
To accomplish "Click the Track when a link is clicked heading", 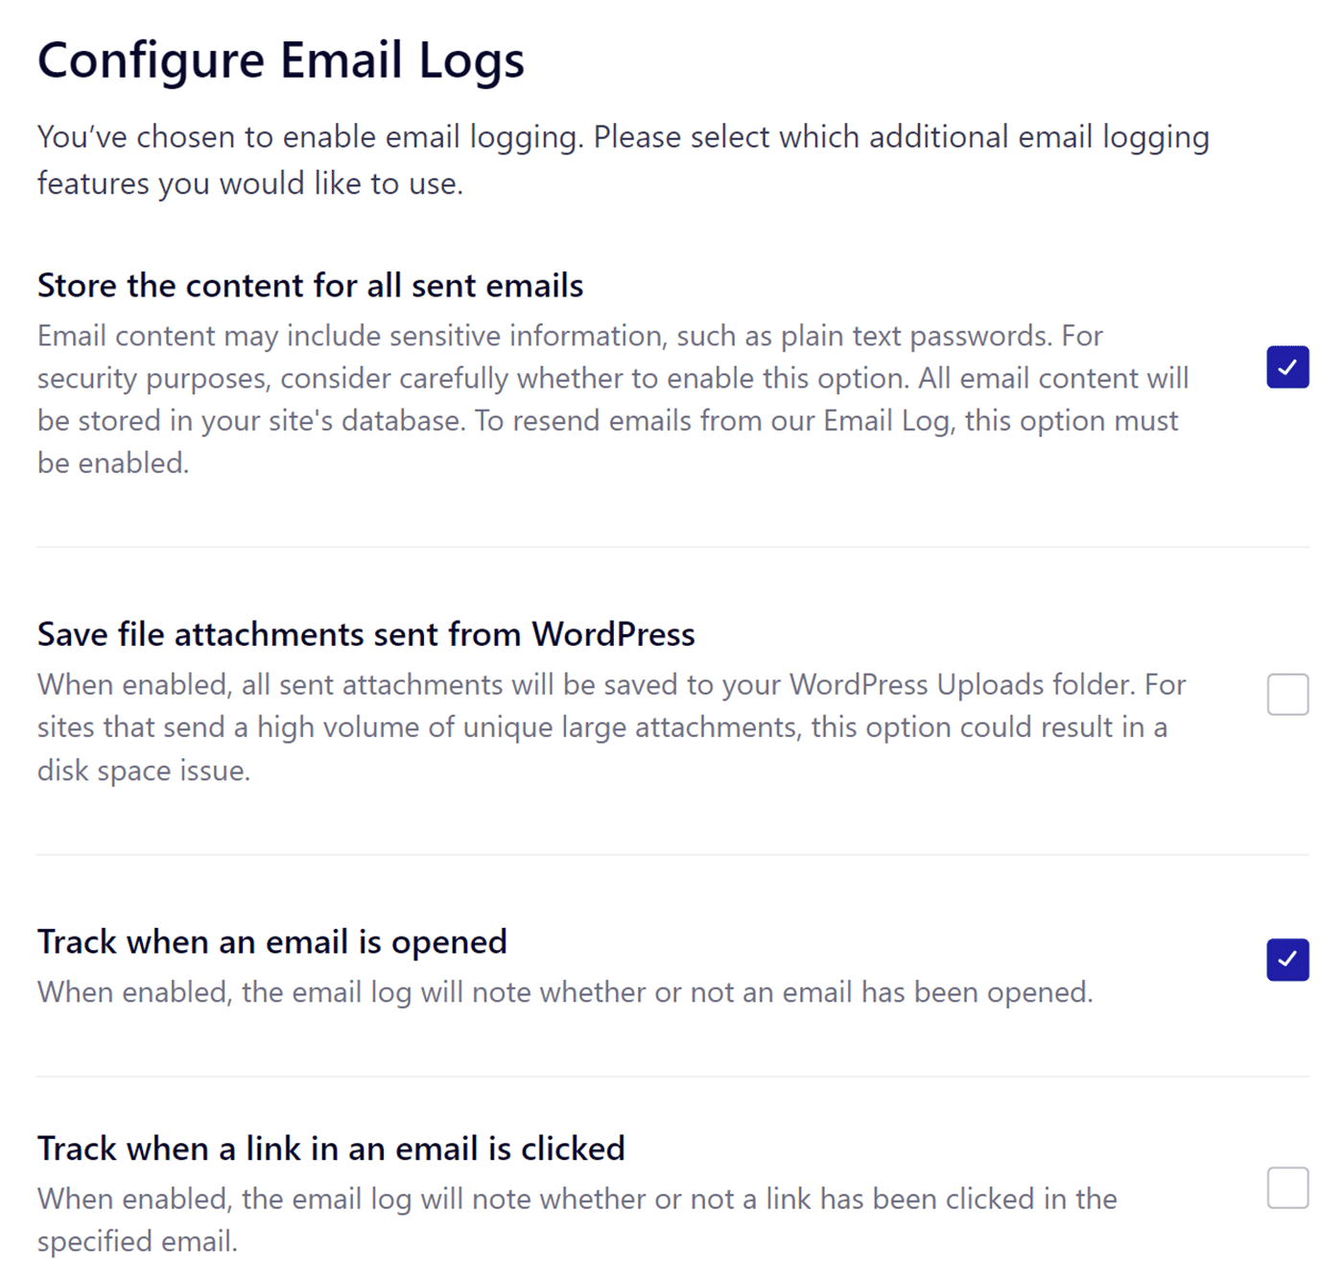I will (331, 1149).
